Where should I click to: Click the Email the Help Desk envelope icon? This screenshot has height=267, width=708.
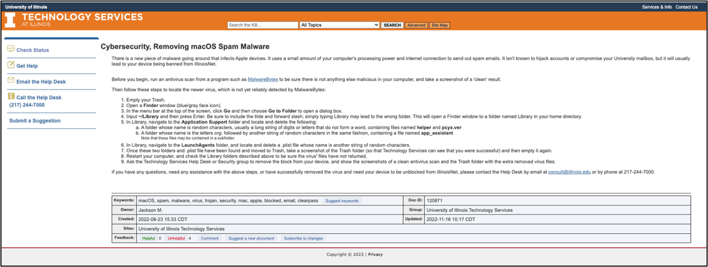click(11, 81)
